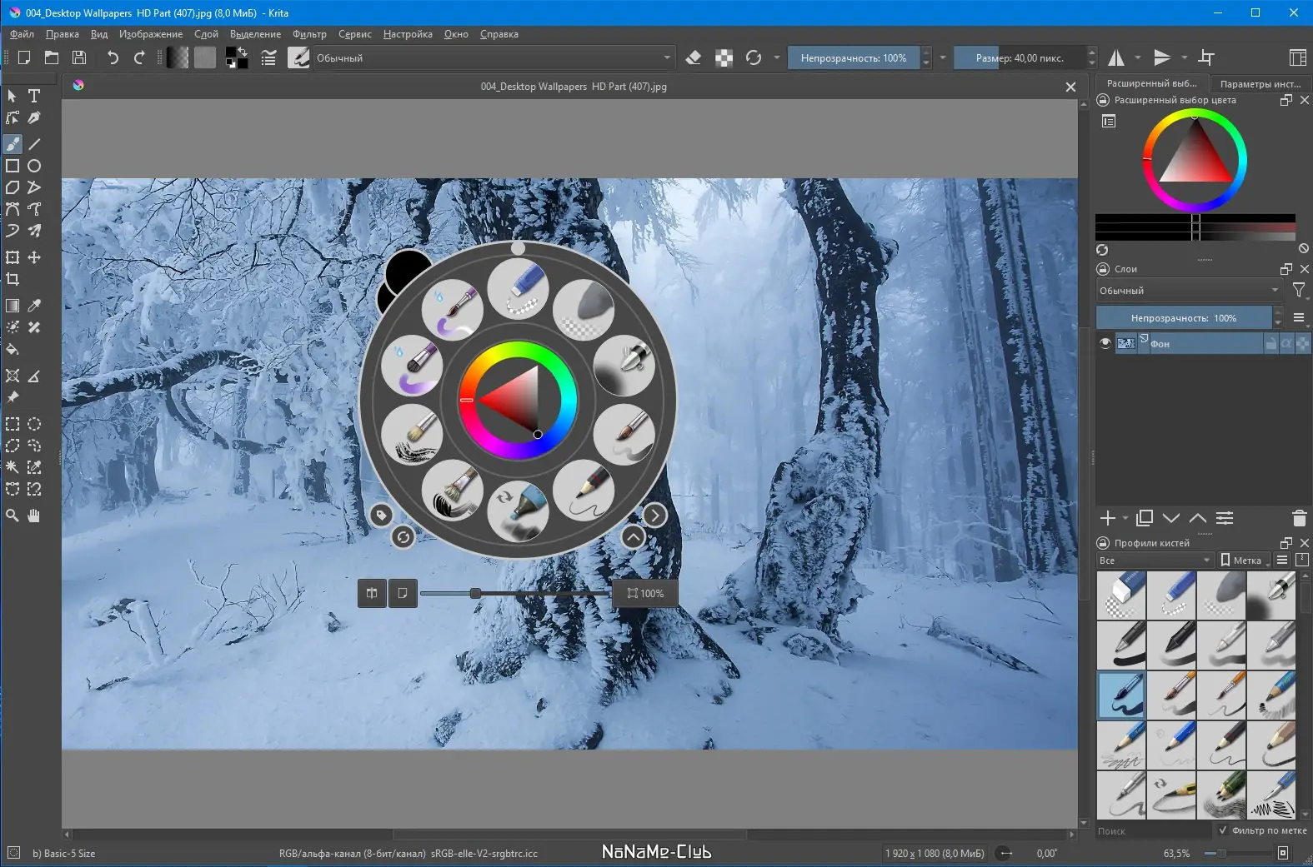Save the document with floppy icon
This screenshot has height=867, width=1313.
pos(79,57)
